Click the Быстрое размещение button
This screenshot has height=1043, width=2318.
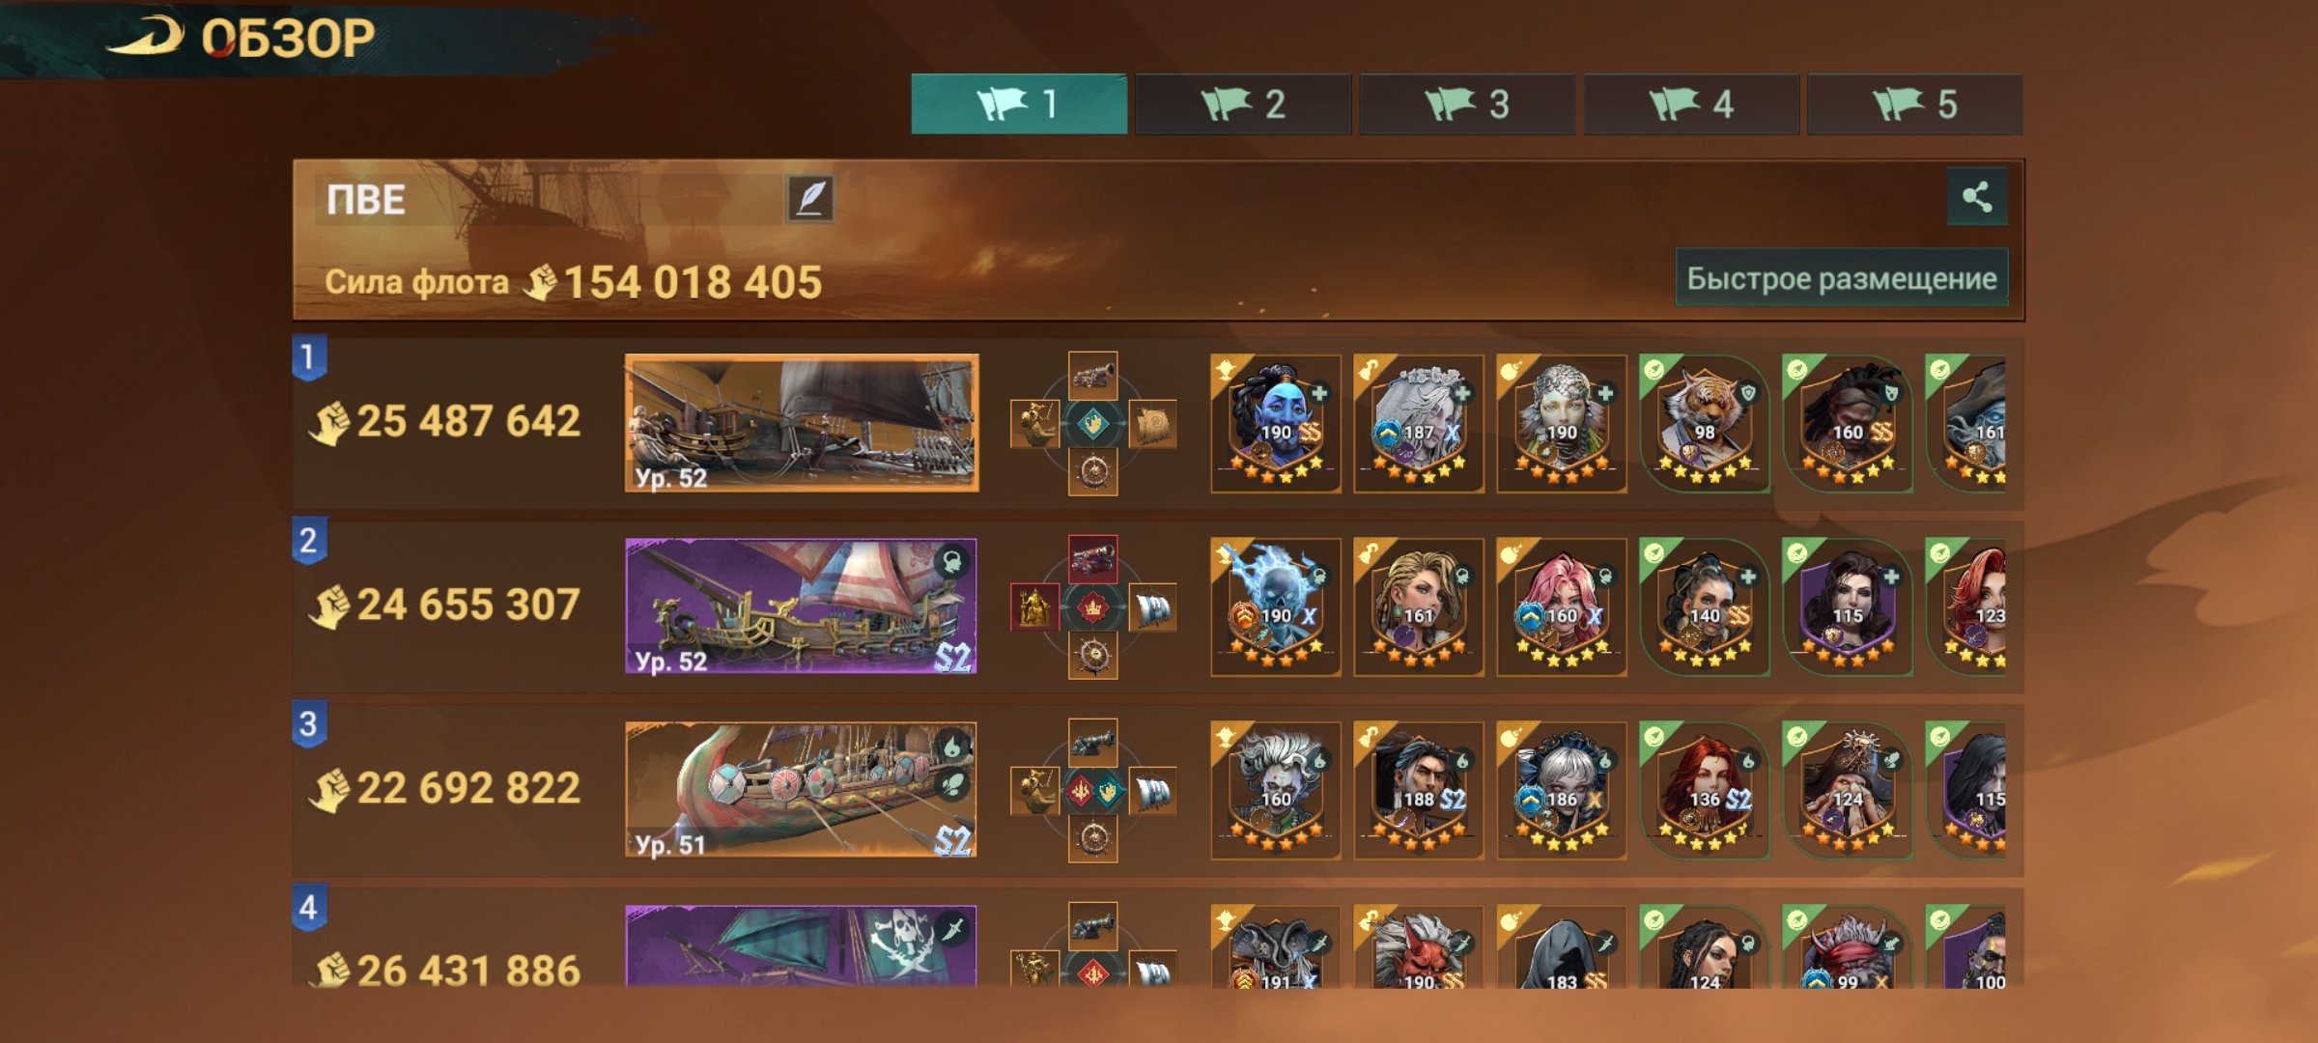tap(1842, 278)
